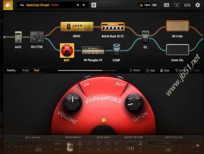
Task: Open the Scene button
Action: pyautogui.click(x=135, y=70)
